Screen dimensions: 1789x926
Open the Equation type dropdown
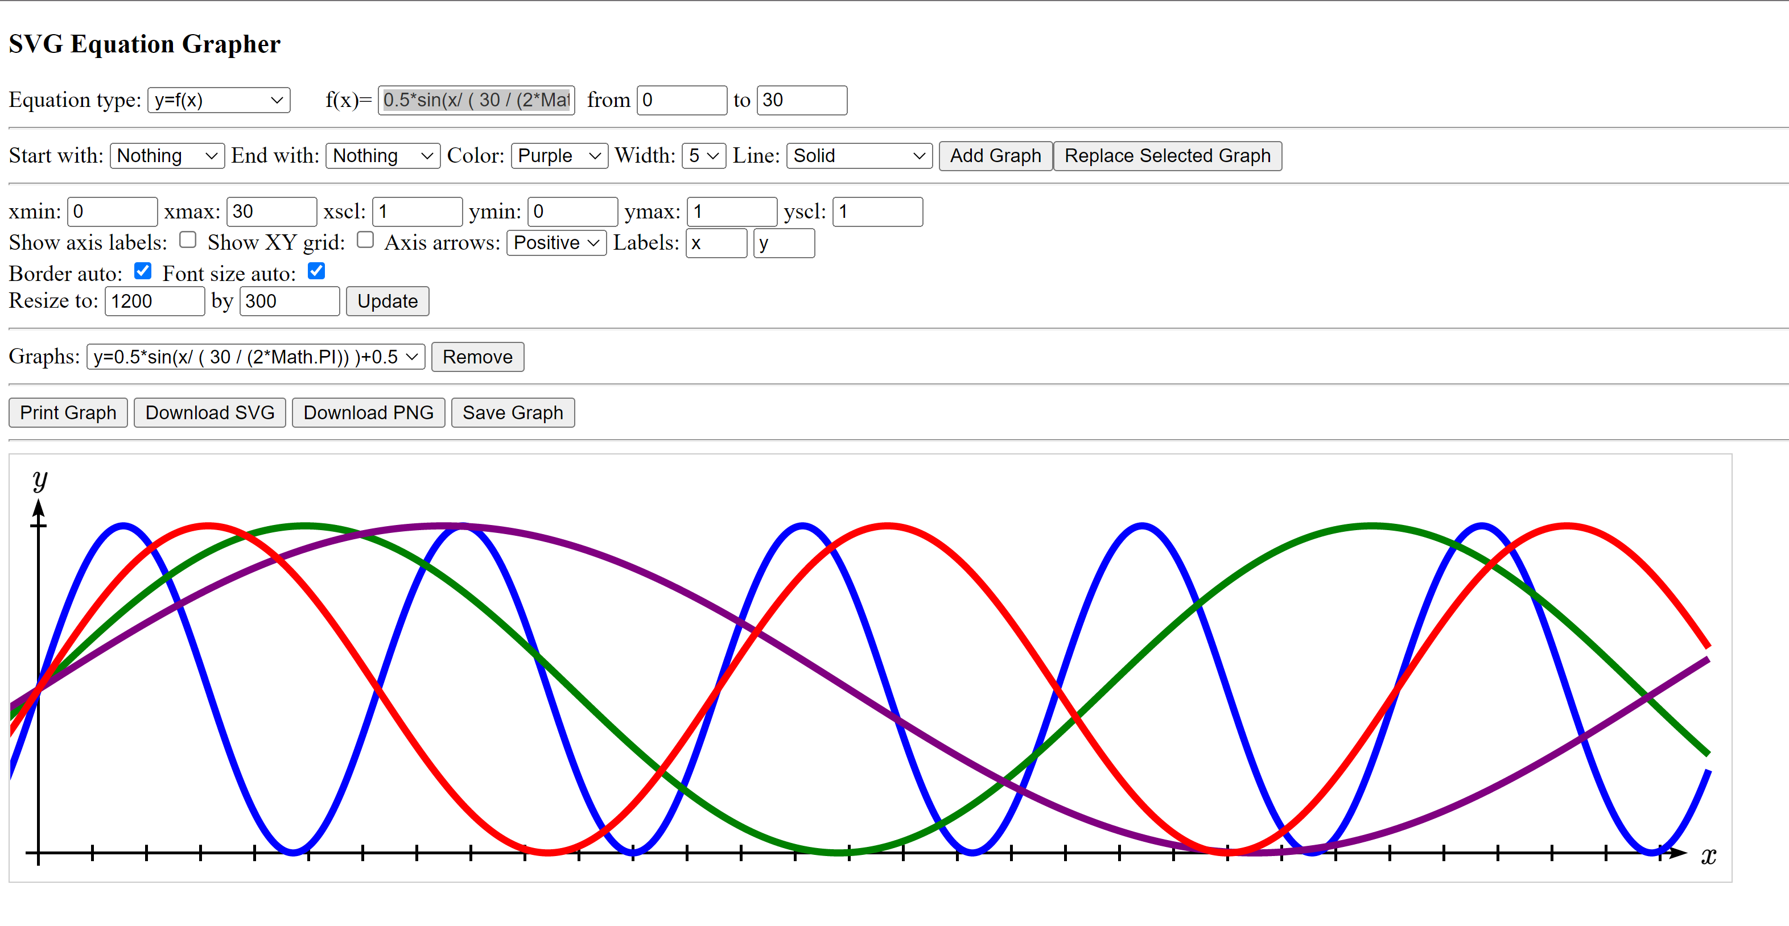pyautogui.click(x=219, y=100)
